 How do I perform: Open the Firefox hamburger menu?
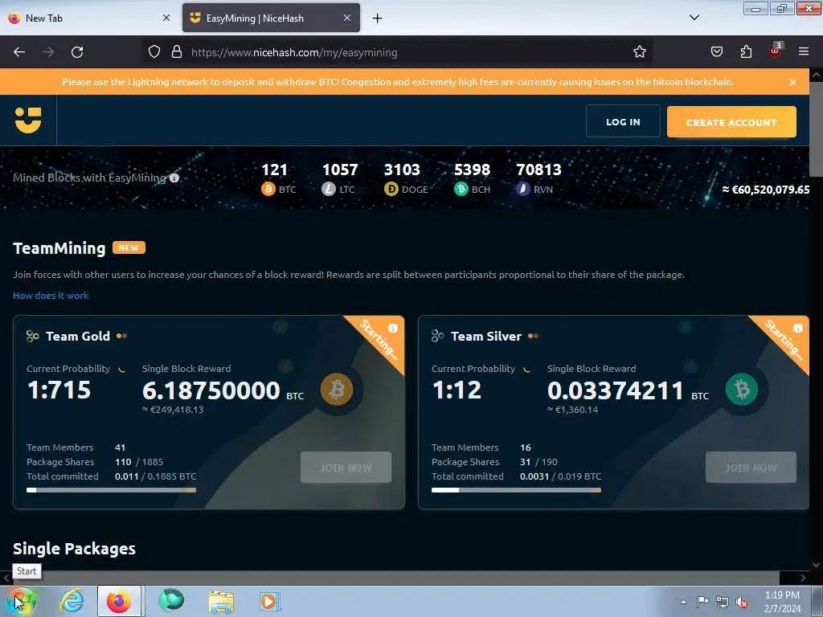coord(804,51)
